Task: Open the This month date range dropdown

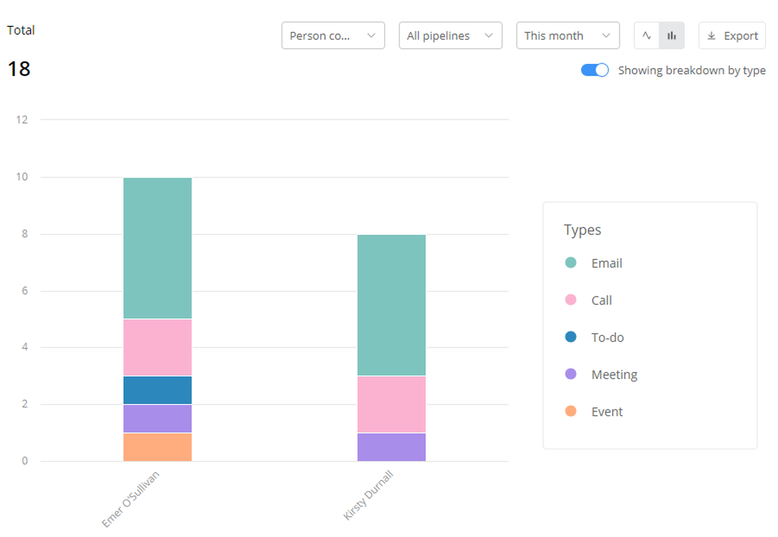Action: click(x=567, y=35)
